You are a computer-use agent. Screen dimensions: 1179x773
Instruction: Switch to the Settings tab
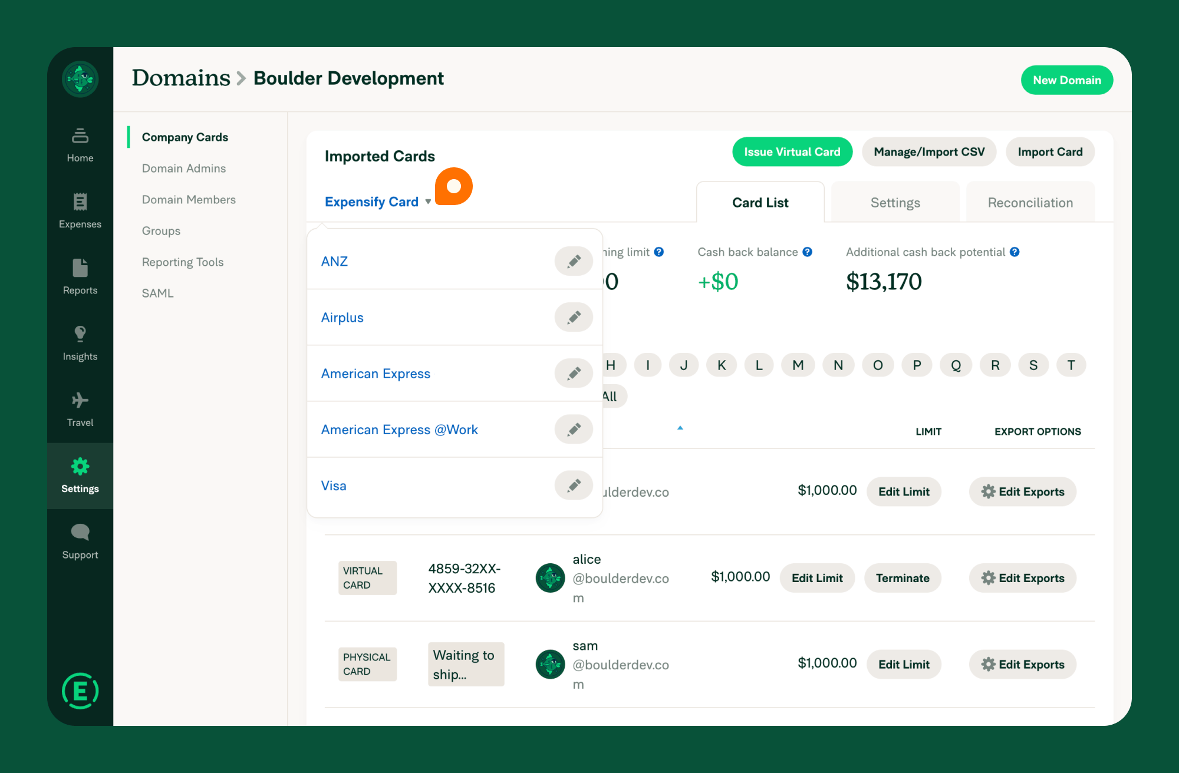pos(895,202)
